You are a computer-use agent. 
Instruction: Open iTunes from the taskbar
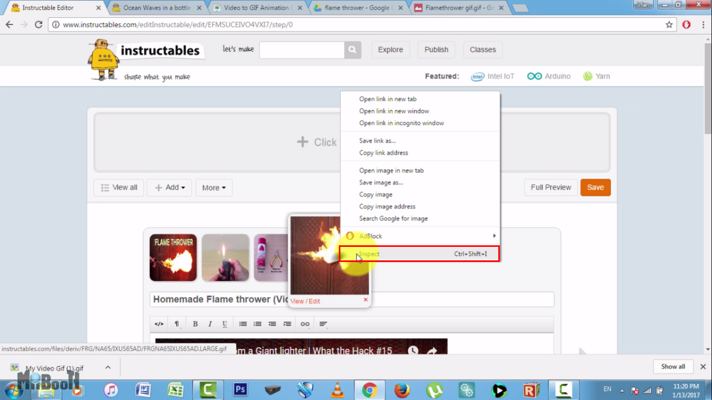[x=111, y=390]
